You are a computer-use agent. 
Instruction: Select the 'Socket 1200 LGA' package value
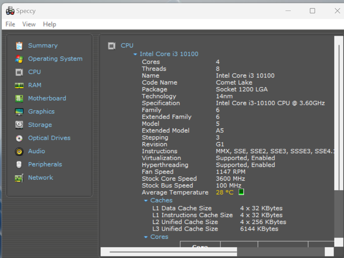(x=242, y=89)
